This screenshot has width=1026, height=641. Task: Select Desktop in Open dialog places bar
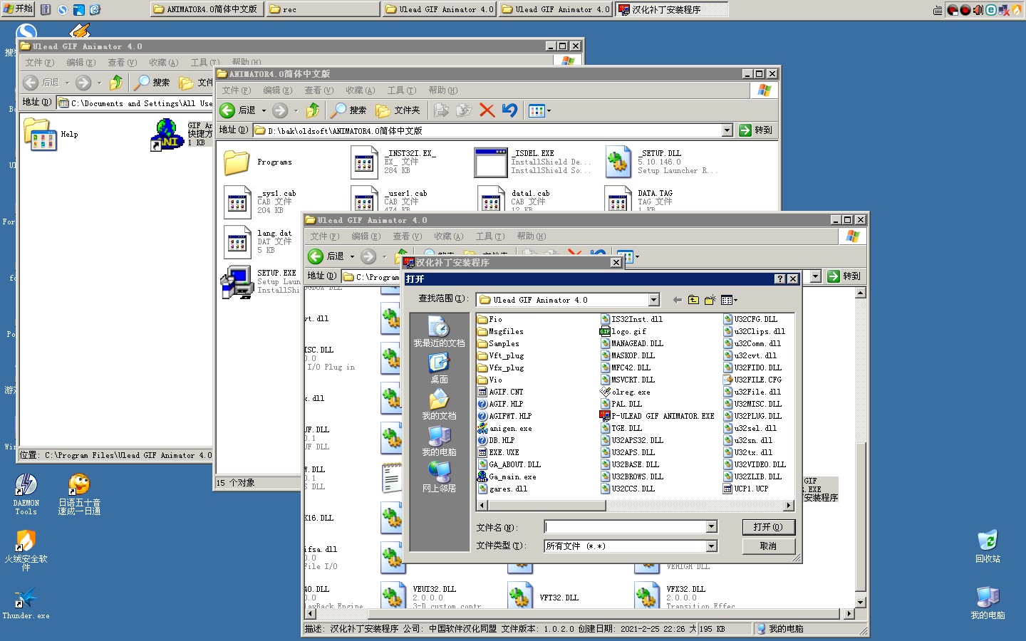(x=439, y=369)
